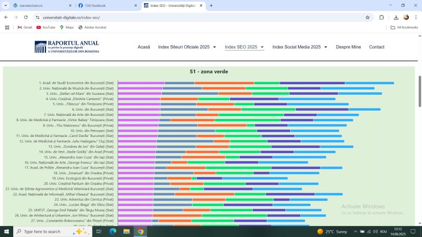The width and height of the screenshot is (422, 237).
Task: Open the new tab plus button
Action: click(x=212, y=5)
